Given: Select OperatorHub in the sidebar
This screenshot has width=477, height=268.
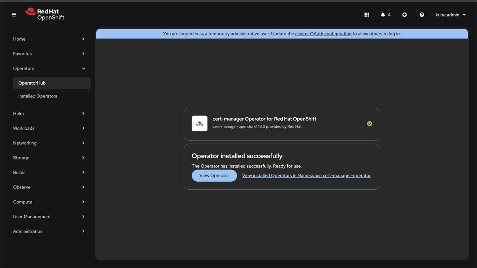Looking at the screenshot, I should [52, 83].
